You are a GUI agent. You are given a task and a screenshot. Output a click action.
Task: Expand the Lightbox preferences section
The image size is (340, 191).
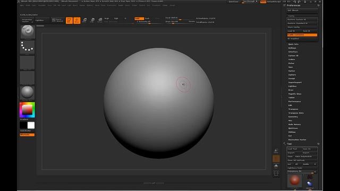[x=292, y=86]
